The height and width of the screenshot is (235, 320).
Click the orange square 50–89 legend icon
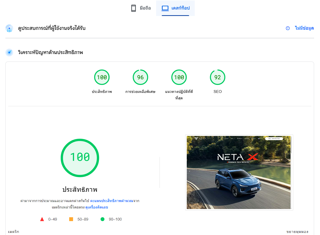tap(71, 219)
